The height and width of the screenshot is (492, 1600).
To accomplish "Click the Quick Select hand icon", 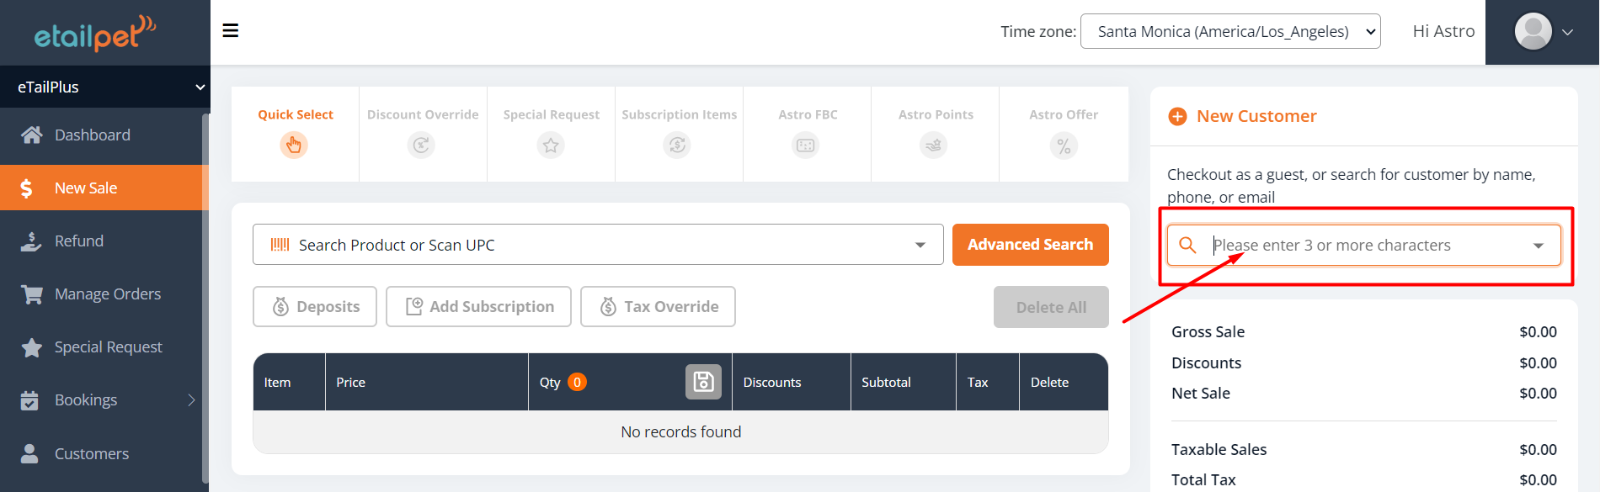I will click(294, 145).
